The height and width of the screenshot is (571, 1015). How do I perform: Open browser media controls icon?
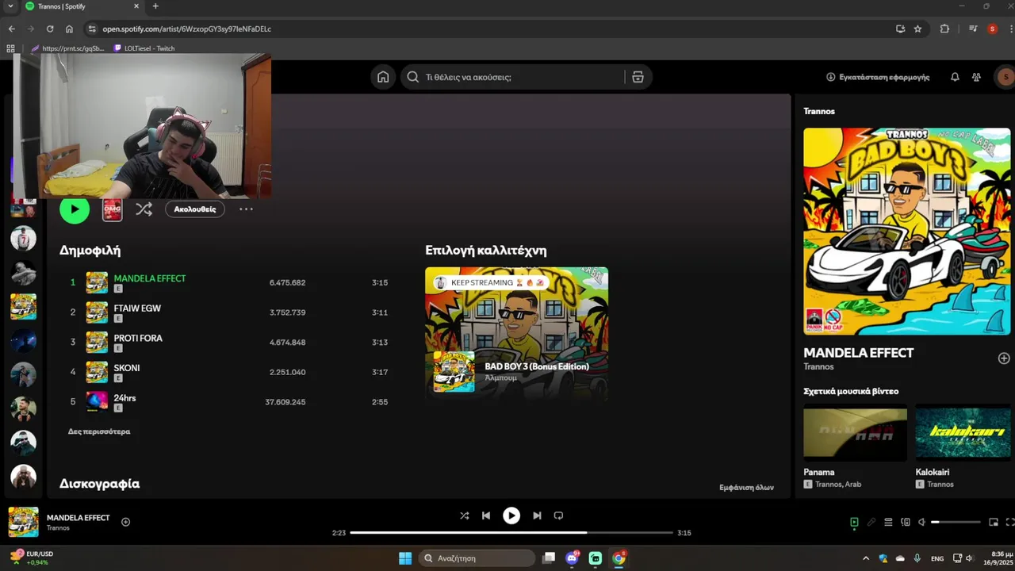click(973, 29)
